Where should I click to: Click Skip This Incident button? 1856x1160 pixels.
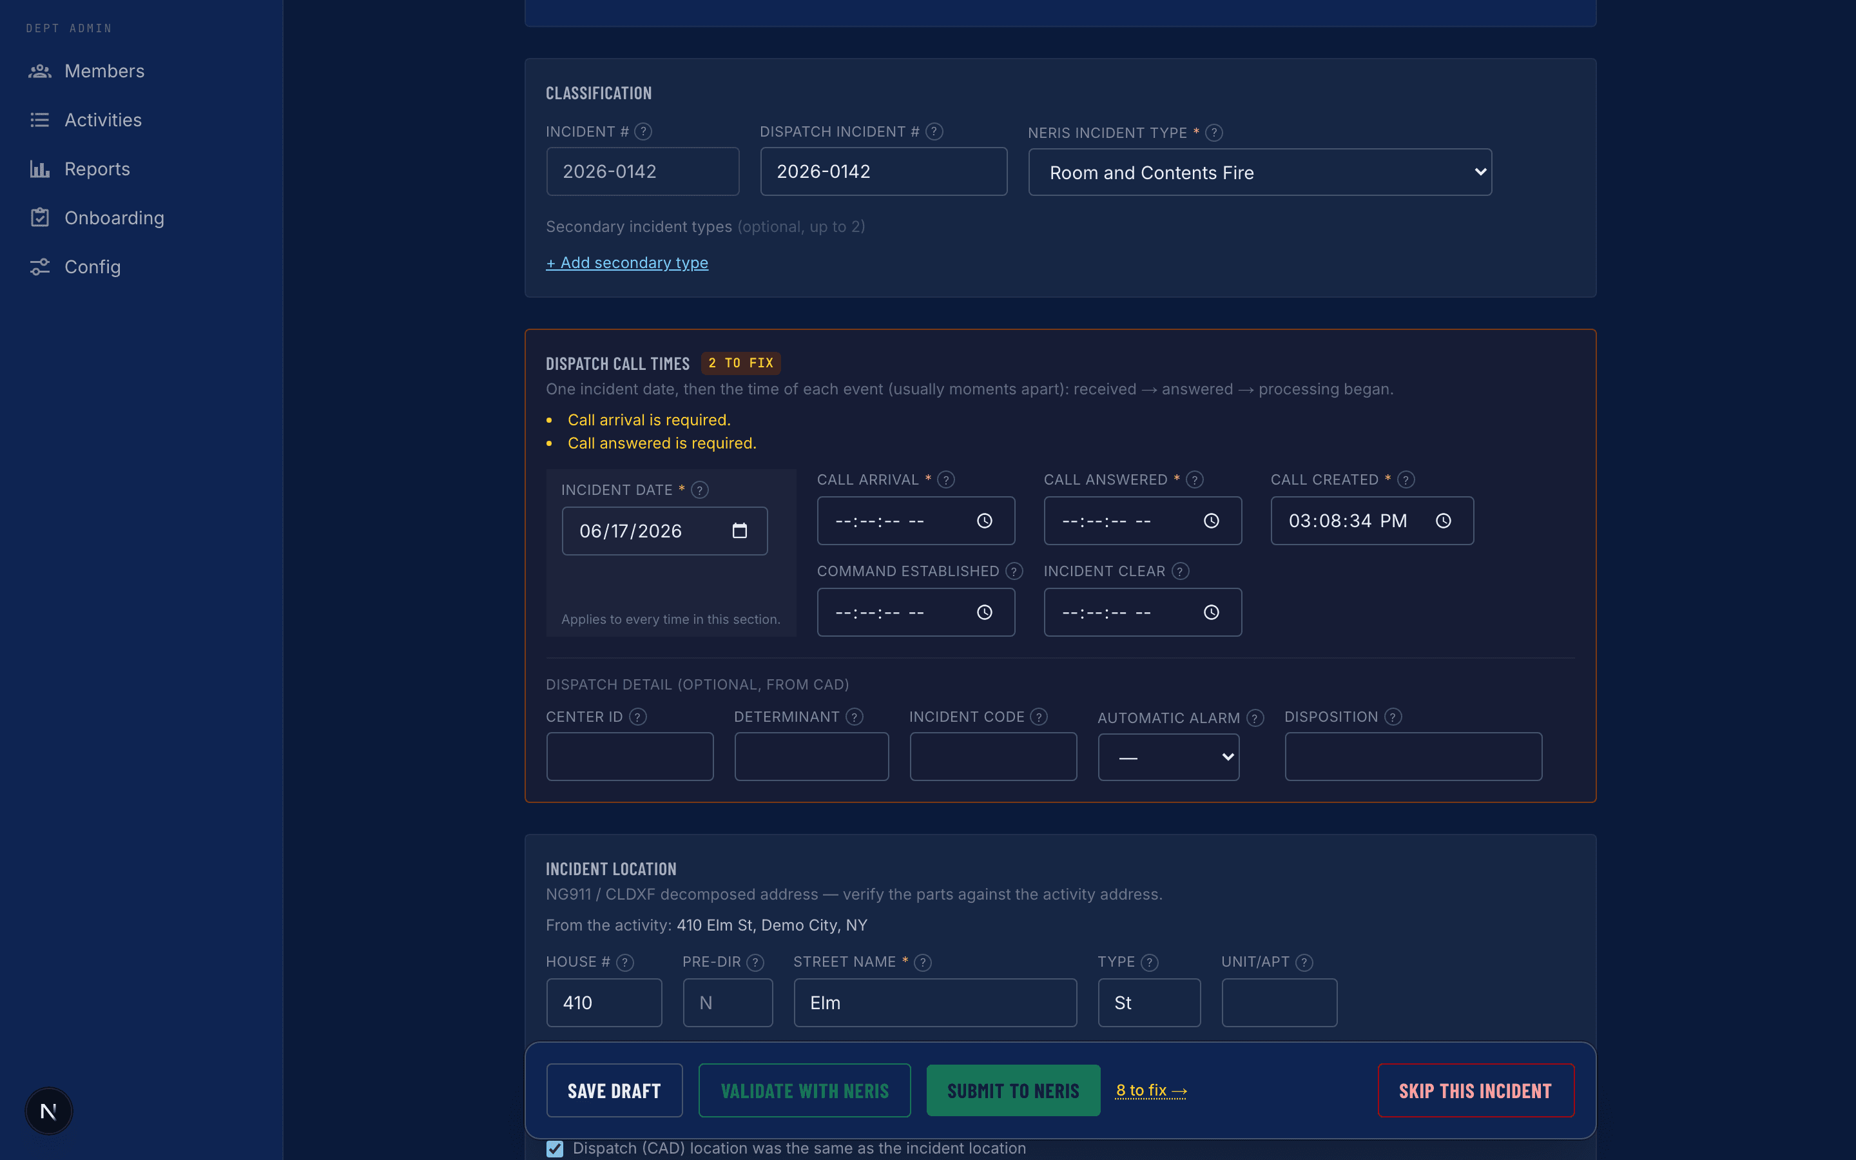point(1476,1090)
